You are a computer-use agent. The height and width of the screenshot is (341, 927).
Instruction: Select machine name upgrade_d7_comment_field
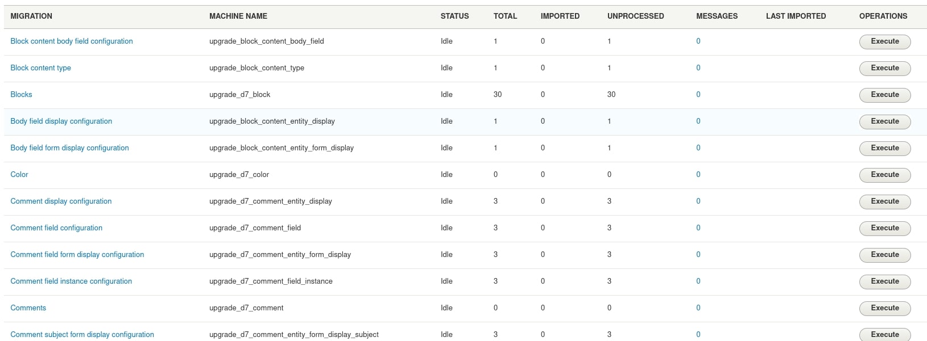click(x=255, y=228)
